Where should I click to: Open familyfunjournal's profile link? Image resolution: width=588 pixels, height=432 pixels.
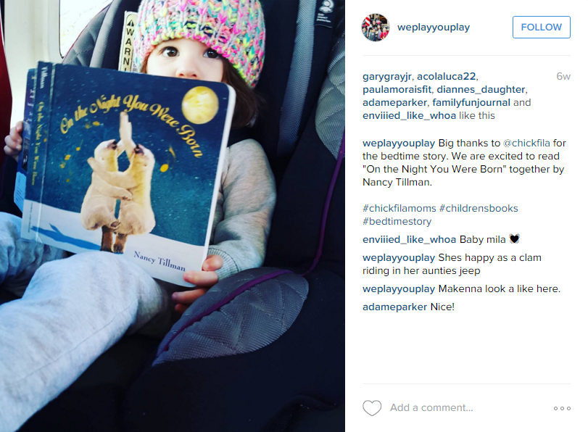(471, 103)
